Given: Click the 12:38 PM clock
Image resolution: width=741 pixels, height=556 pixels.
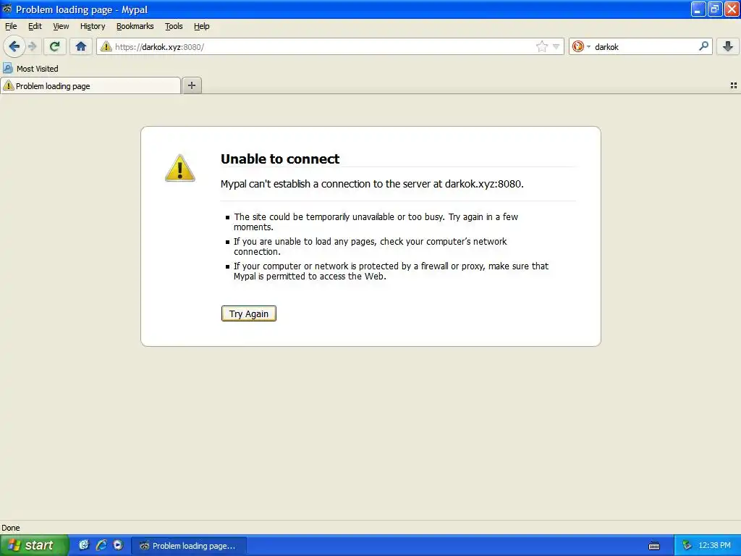Looking at the screenshot, I should tap(714, 546).
